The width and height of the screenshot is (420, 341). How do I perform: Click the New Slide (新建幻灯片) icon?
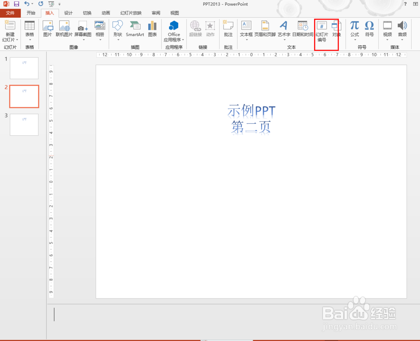(x=10, y=26)
